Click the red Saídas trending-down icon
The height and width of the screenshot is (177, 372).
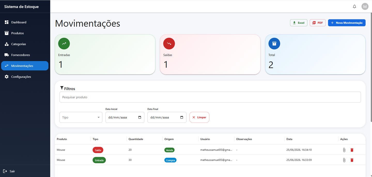[x=169, y=44]
